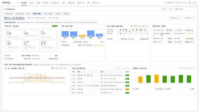Click the +0.03 EC drift status
Screen dimensions: 199x112
pyautogui.click(x=169, y=30)
